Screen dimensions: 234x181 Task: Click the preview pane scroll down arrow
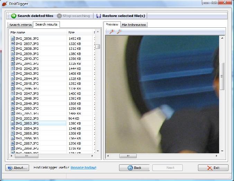[222, 151]
